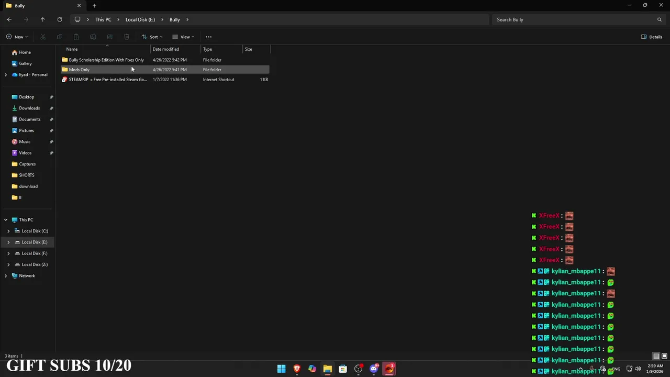Expand the Network tree node
This screenshot has height=377, width=670.
6,275
